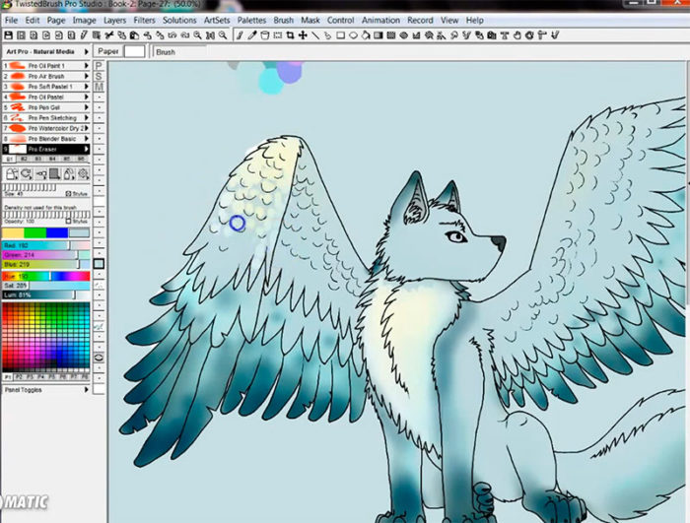Open the Panel Toggles arrow menu
The image size is (690, 523).
coord(87,390)
